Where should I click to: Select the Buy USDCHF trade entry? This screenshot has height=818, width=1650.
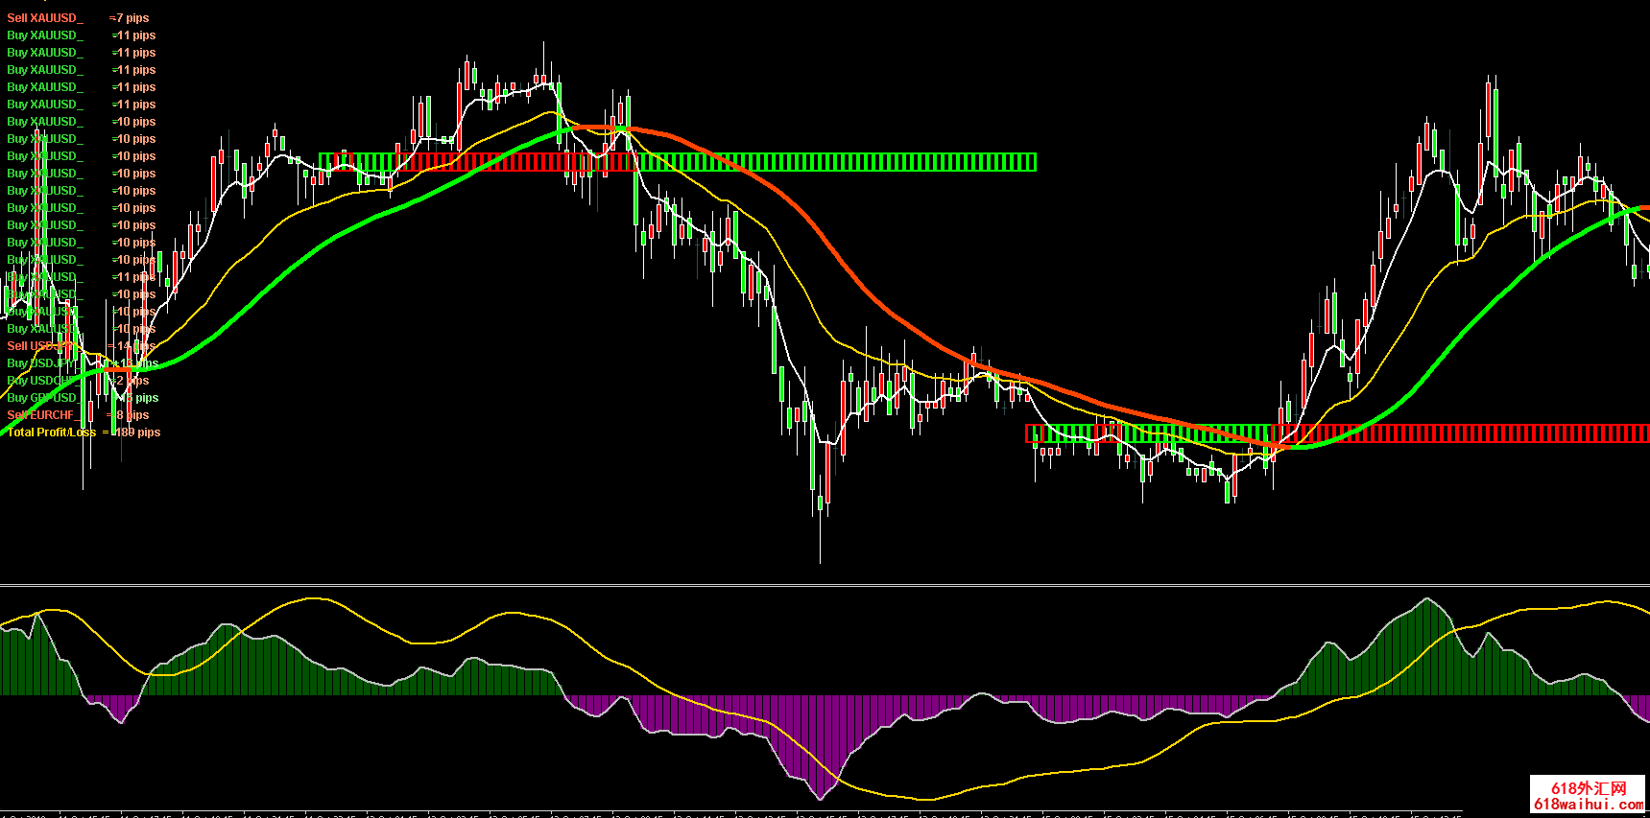point(77,381)
